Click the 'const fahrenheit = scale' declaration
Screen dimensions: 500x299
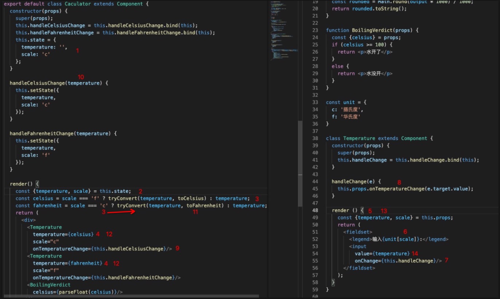(x=141, y=206)
